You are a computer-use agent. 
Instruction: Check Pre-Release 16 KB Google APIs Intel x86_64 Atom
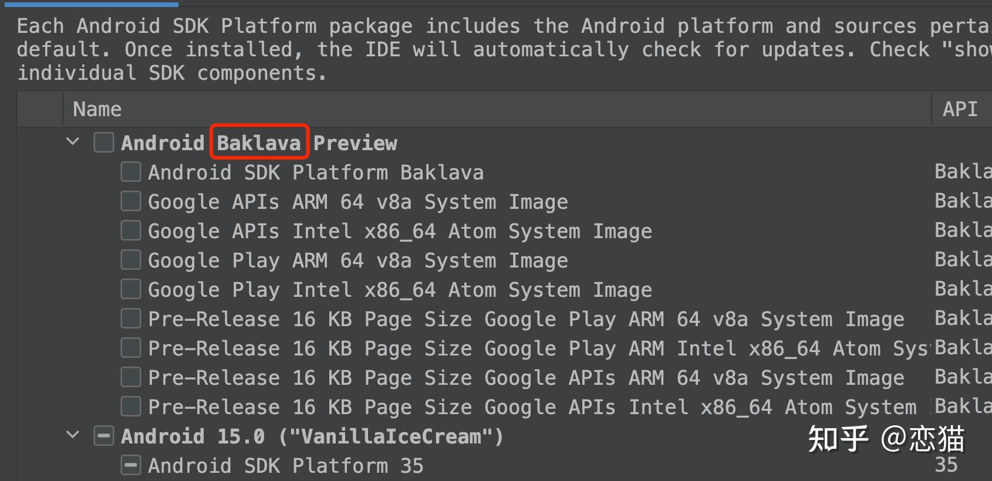[x=130, y=407]
